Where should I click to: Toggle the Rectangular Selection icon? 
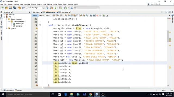(x=77, y=16)
